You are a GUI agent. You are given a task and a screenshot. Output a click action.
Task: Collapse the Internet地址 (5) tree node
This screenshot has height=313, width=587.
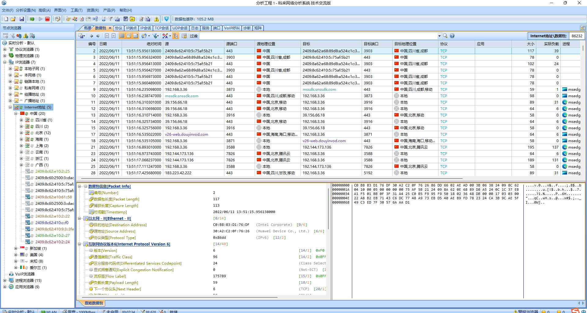click(10, 107)
